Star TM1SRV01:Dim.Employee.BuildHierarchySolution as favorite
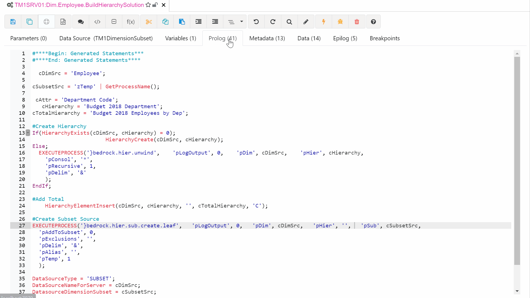Screen dimensions: 530x298 click(x=148, y=5)
